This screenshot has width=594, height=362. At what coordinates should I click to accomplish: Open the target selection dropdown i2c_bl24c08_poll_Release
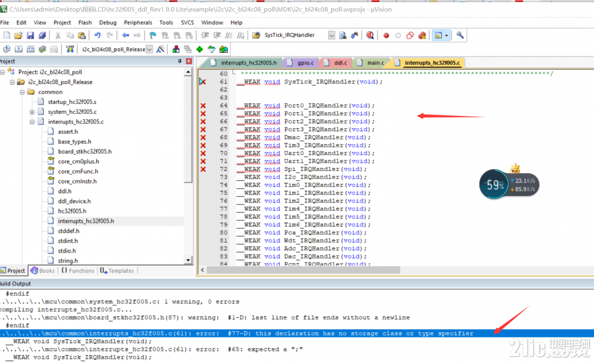149,50
